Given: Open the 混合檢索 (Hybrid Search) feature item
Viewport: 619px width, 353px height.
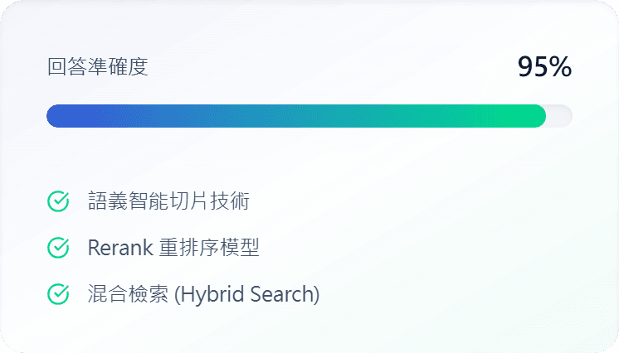Looking at the screenshot, I should click(x=203, y=294).
